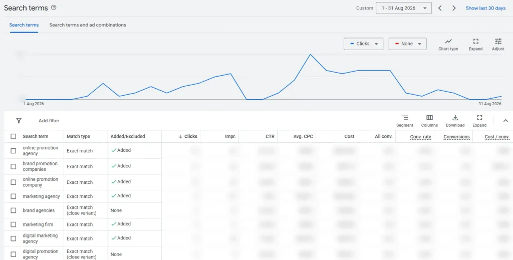Sort by Match type column header
The image size is (513, 260).
tap(78, 136)
